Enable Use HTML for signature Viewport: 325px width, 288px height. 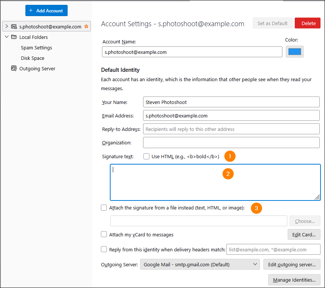[146, 156]
